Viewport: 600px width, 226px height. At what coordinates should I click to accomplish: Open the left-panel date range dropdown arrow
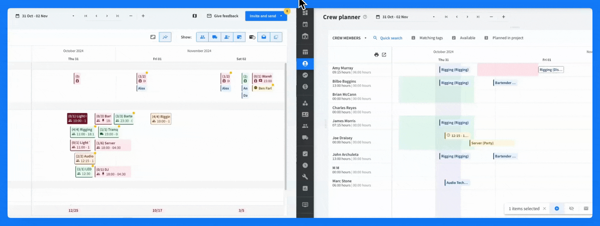tap(73, 16)
